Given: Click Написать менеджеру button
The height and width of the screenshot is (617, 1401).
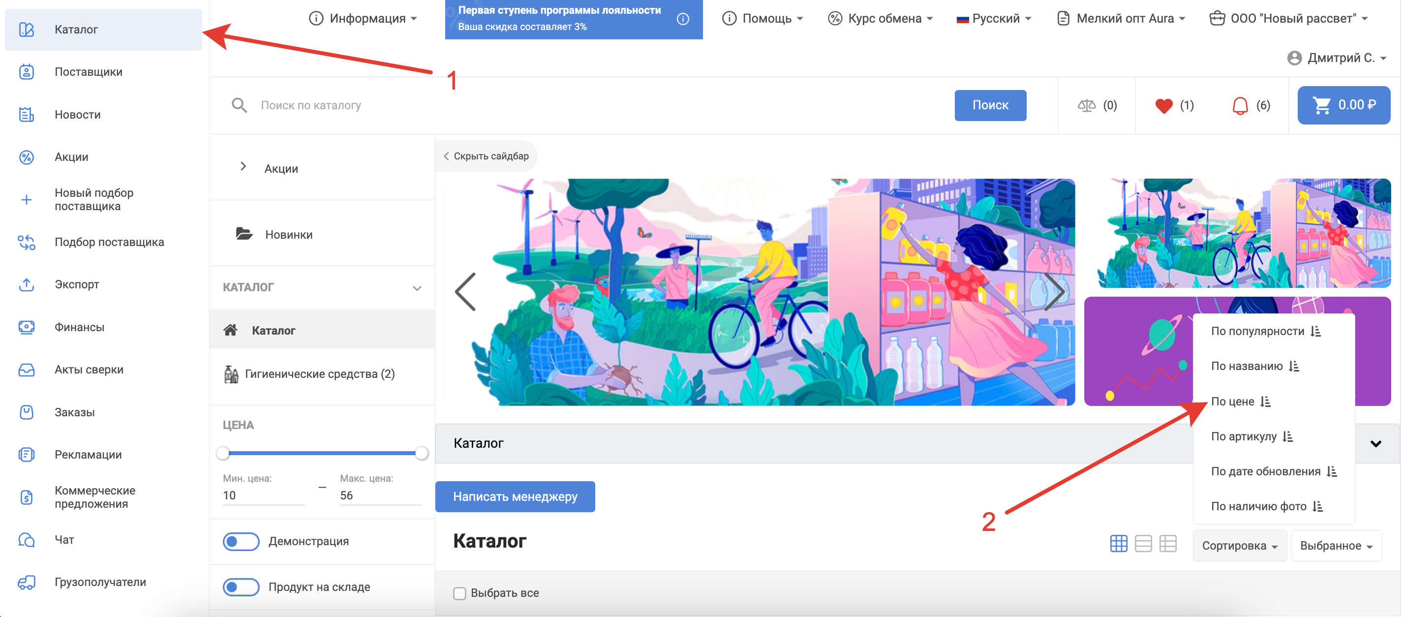Looking at the screenshot, I should tap(515, 496).
